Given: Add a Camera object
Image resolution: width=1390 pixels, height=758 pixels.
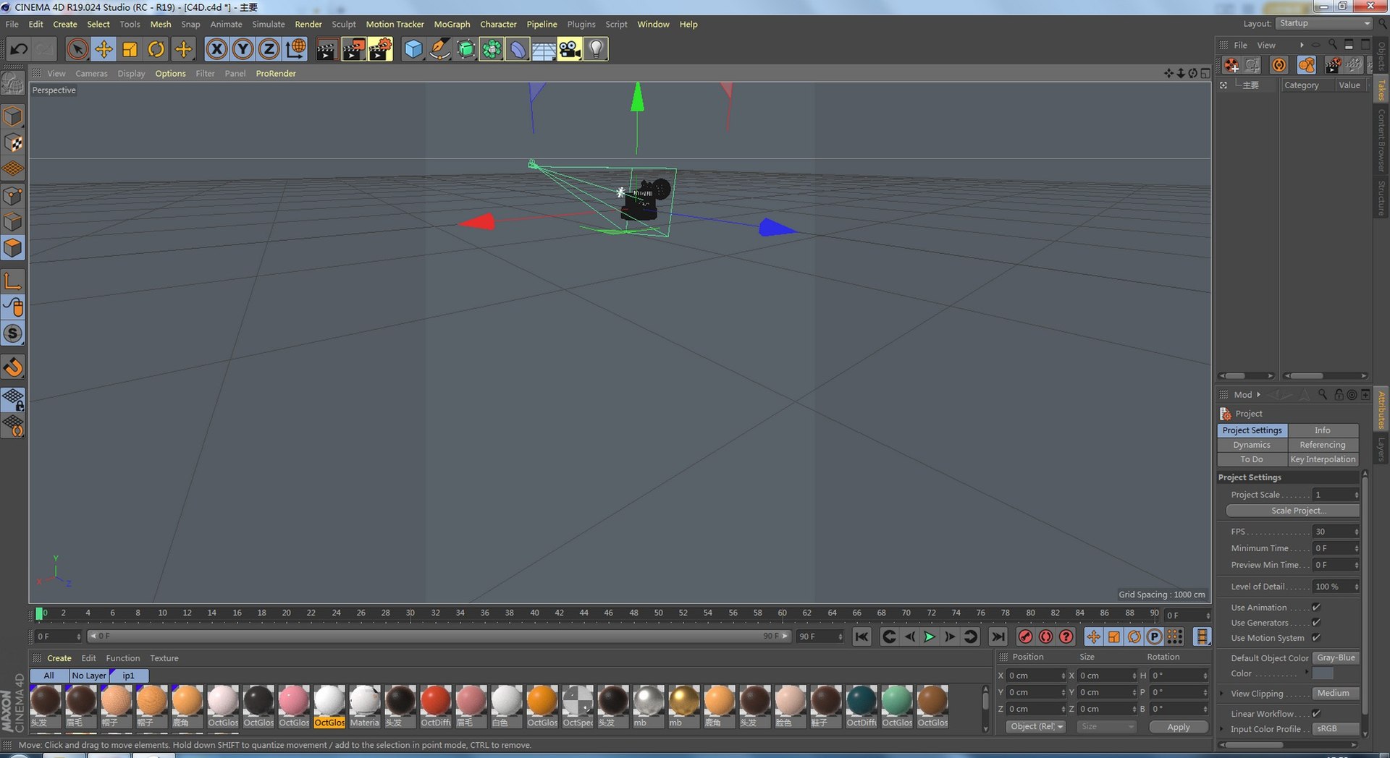Looking at the screenshot, I should pyautogui.click(x=570, y=49).
